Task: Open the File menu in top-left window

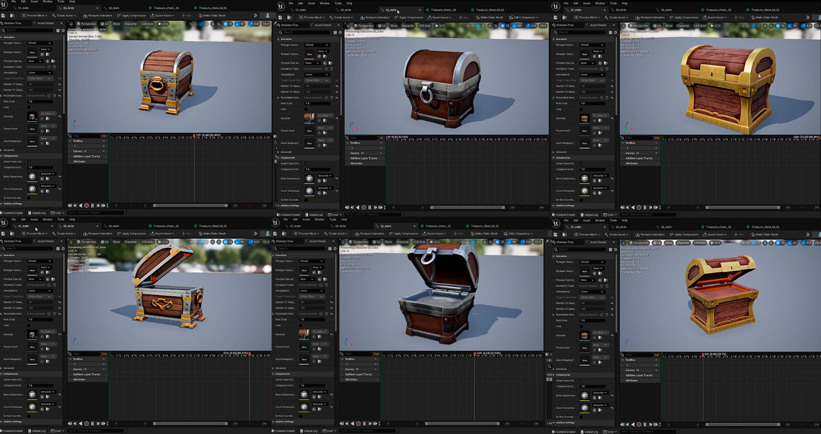Action: point(14,2)
